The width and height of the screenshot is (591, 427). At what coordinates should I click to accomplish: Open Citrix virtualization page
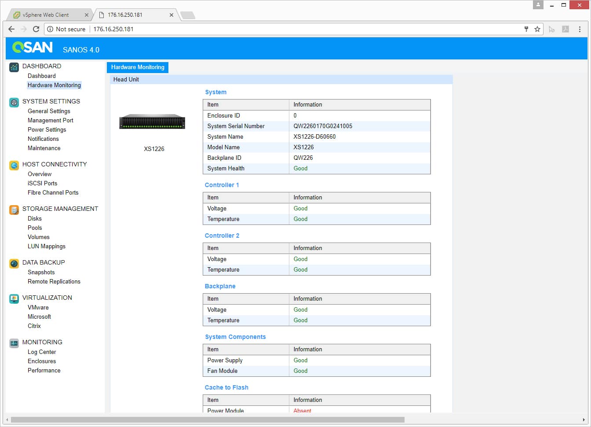(34, 326)
